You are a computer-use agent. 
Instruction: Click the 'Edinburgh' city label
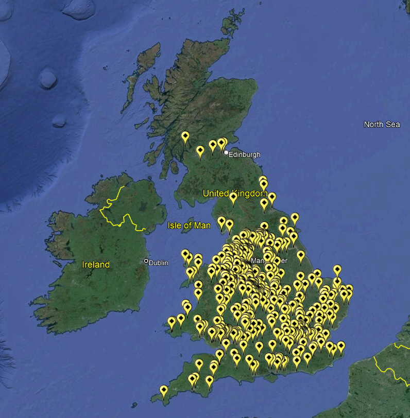[244, 154]
